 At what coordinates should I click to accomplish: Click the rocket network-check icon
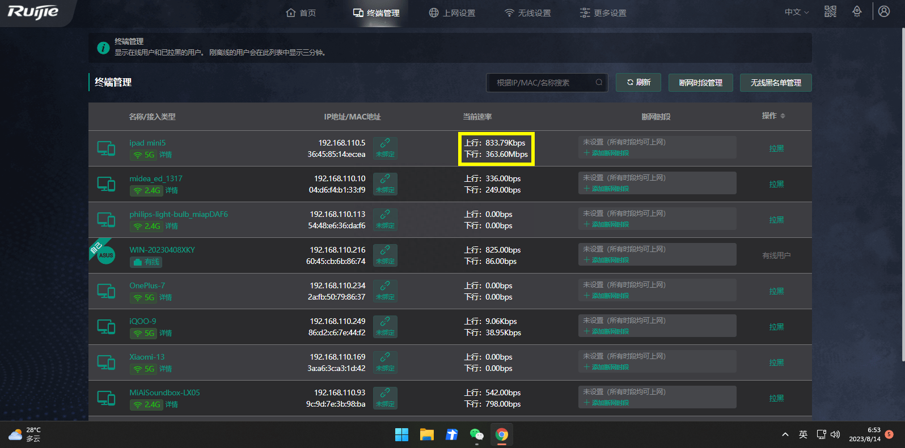click(x=857, y=11)
